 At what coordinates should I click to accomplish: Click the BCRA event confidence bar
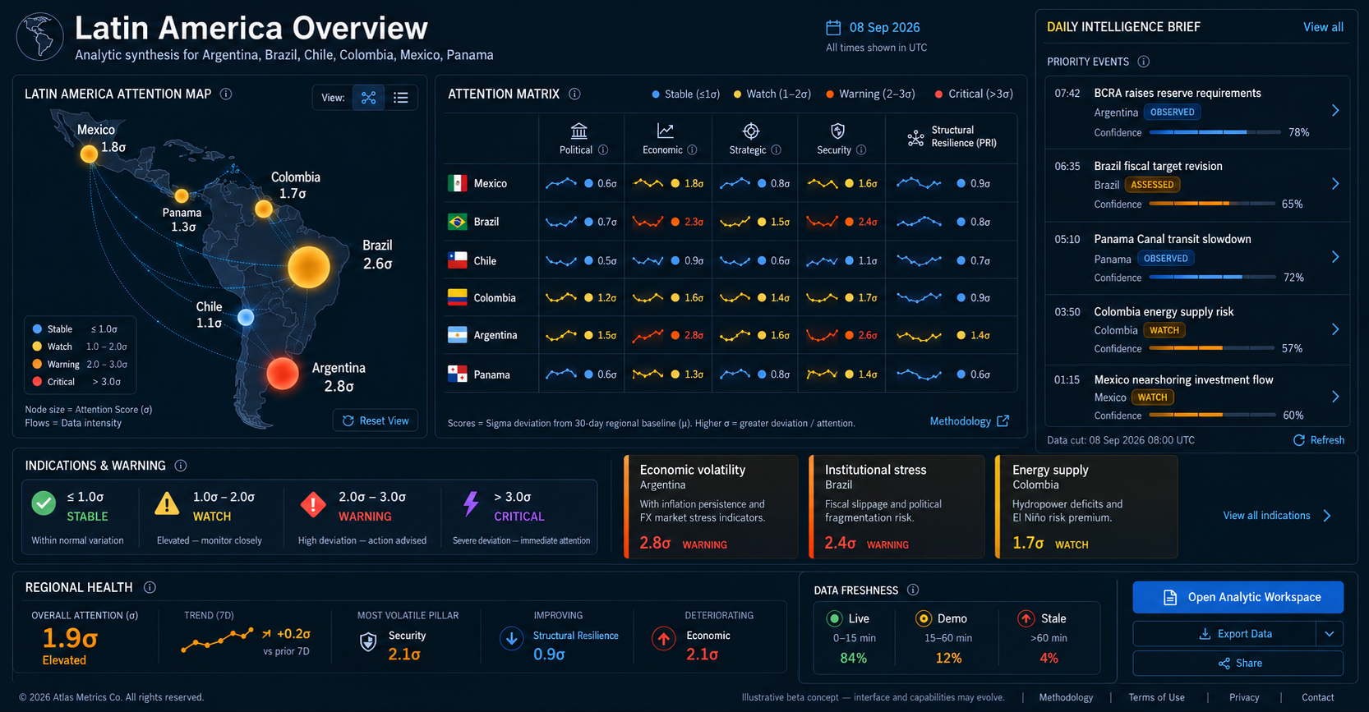[1215, 132]
